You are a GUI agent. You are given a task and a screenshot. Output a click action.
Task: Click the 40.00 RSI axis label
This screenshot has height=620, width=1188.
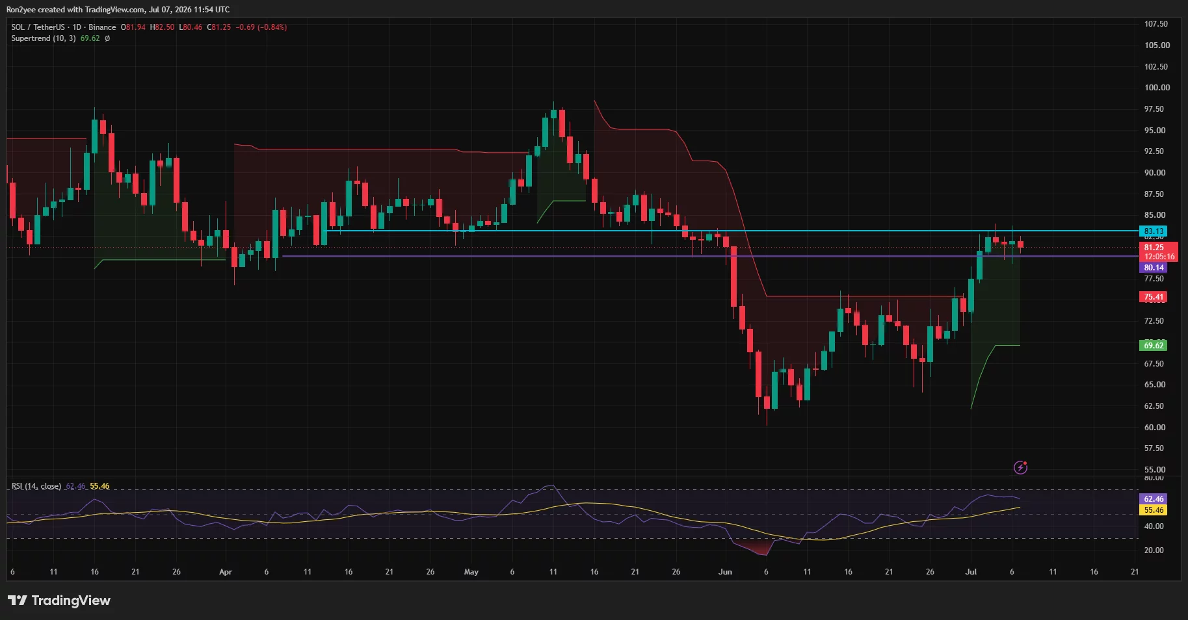coord(1154,526)
